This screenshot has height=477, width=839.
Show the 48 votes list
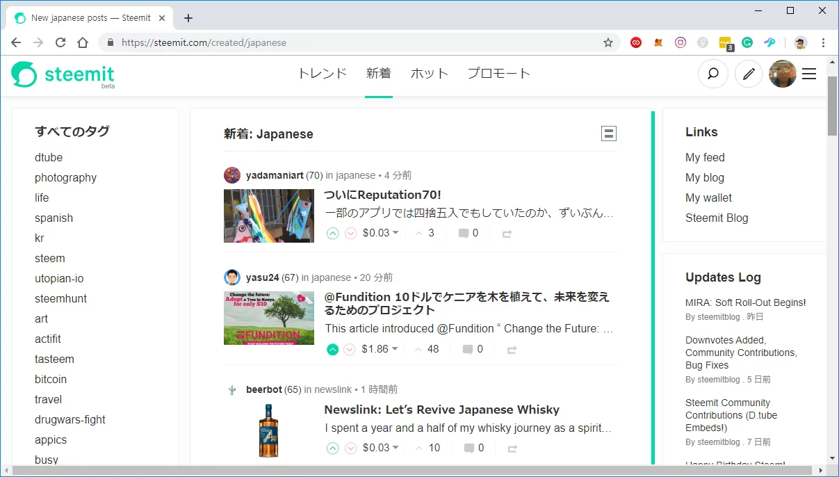[427, 349]
